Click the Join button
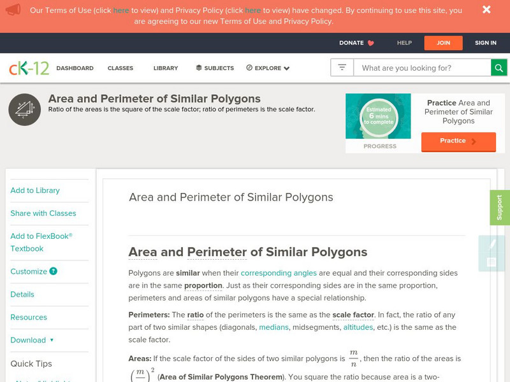Image resolution: width=510 pixels, height=382 pixels. pyautogui.click(x=443, y=43)
